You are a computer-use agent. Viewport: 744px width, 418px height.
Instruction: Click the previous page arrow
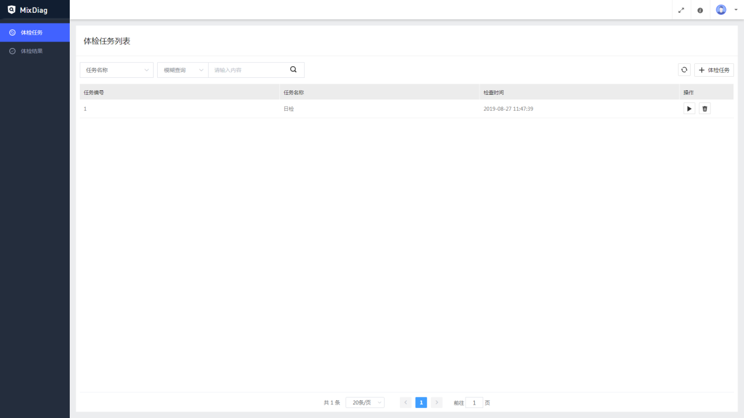pos(406,403)
